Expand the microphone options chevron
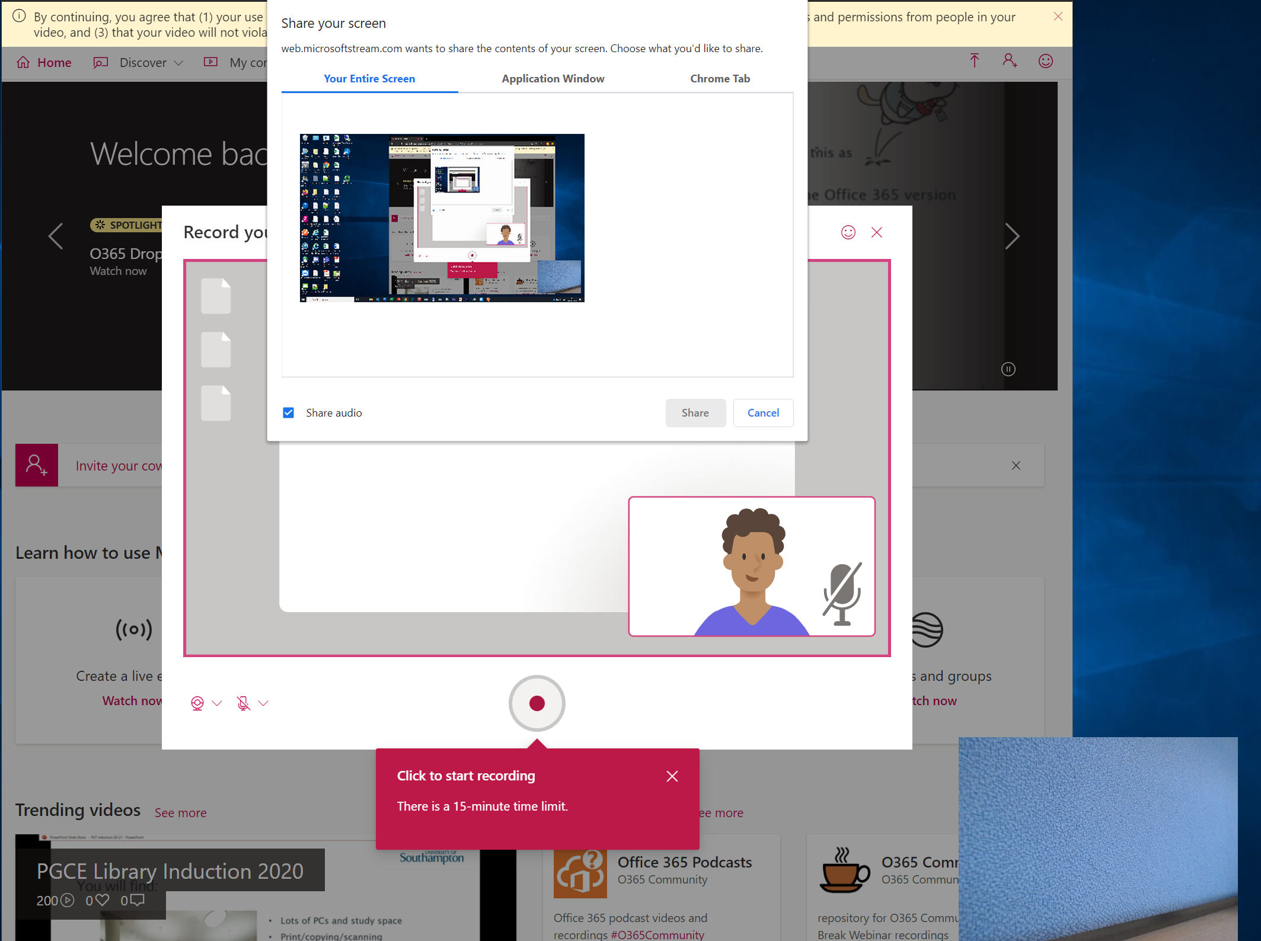Viewport: 1261px width, 941px height. [264, 703]
